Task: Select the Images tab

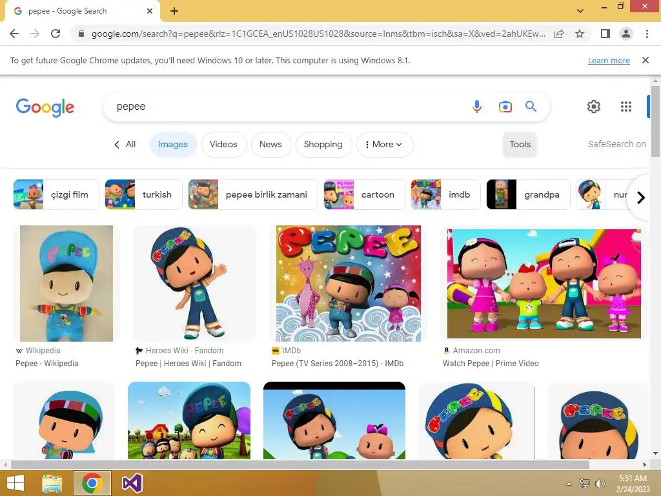Action: [x=173, y=144]
